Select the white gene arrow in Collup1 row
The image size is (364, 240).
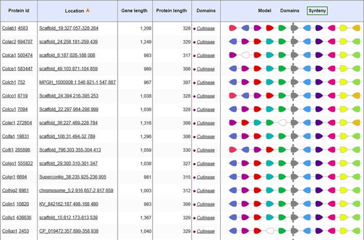click(x=270, y=231)
